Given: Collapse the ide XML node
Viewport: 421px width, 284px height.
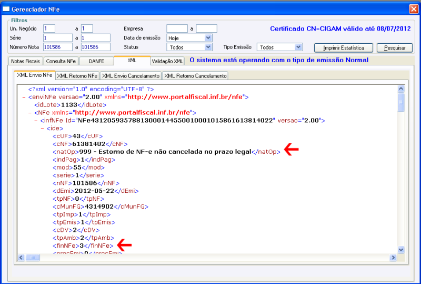Looking at the screenshot, I should click(x=42, y=128).
